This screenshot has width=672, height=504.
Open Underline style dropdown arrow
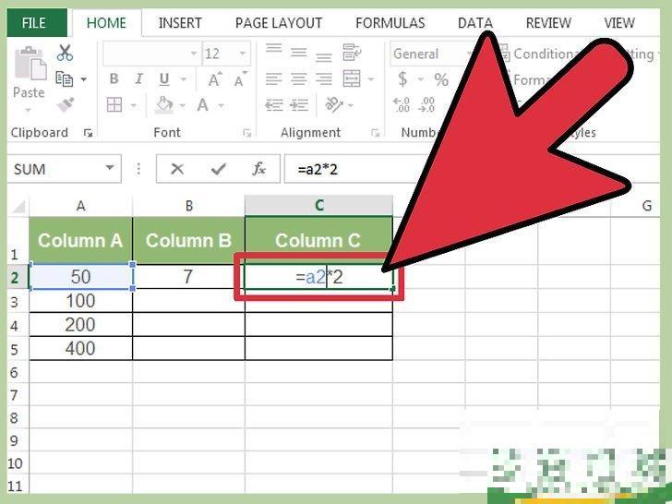tap(184, 79)
